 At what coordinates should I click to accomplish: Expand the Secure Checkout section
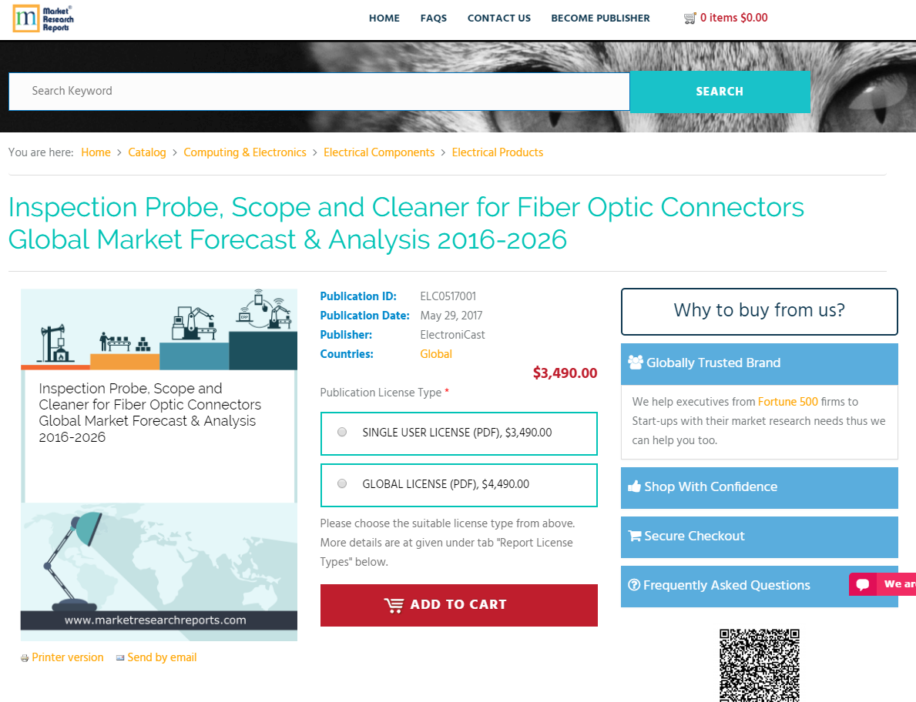(759, 537)
